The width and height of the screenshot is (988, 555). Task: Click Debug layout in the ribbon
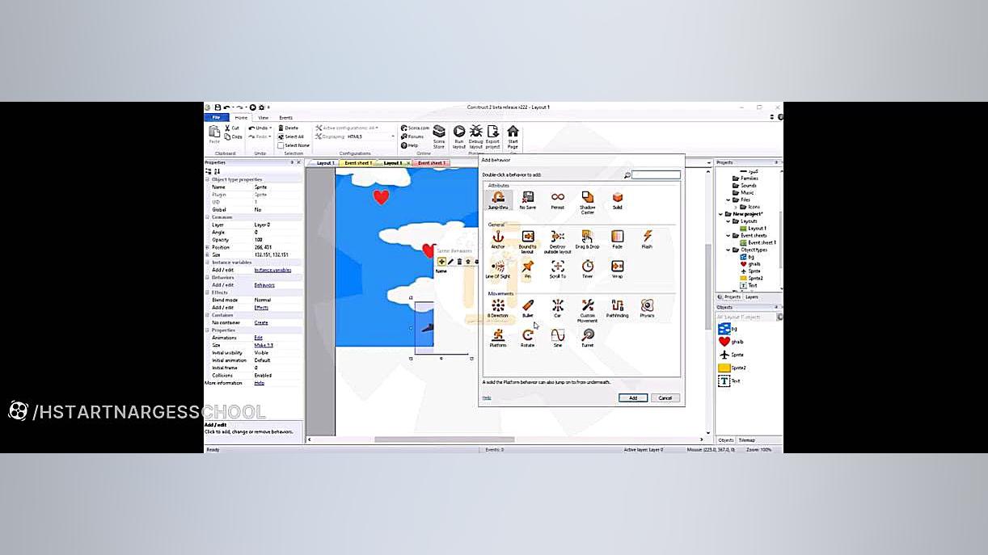coord(475,137)
